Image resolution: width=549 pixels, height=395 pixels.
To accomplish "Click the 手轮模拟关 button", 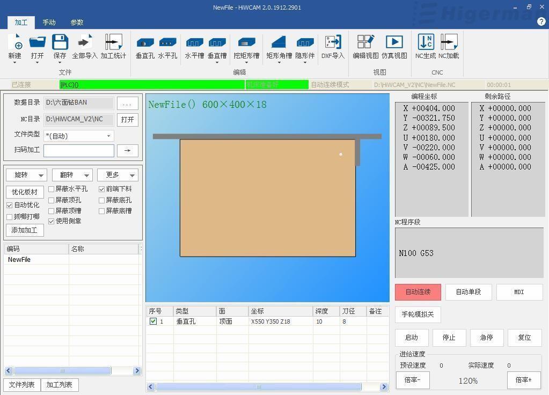I will coord(418,314).
